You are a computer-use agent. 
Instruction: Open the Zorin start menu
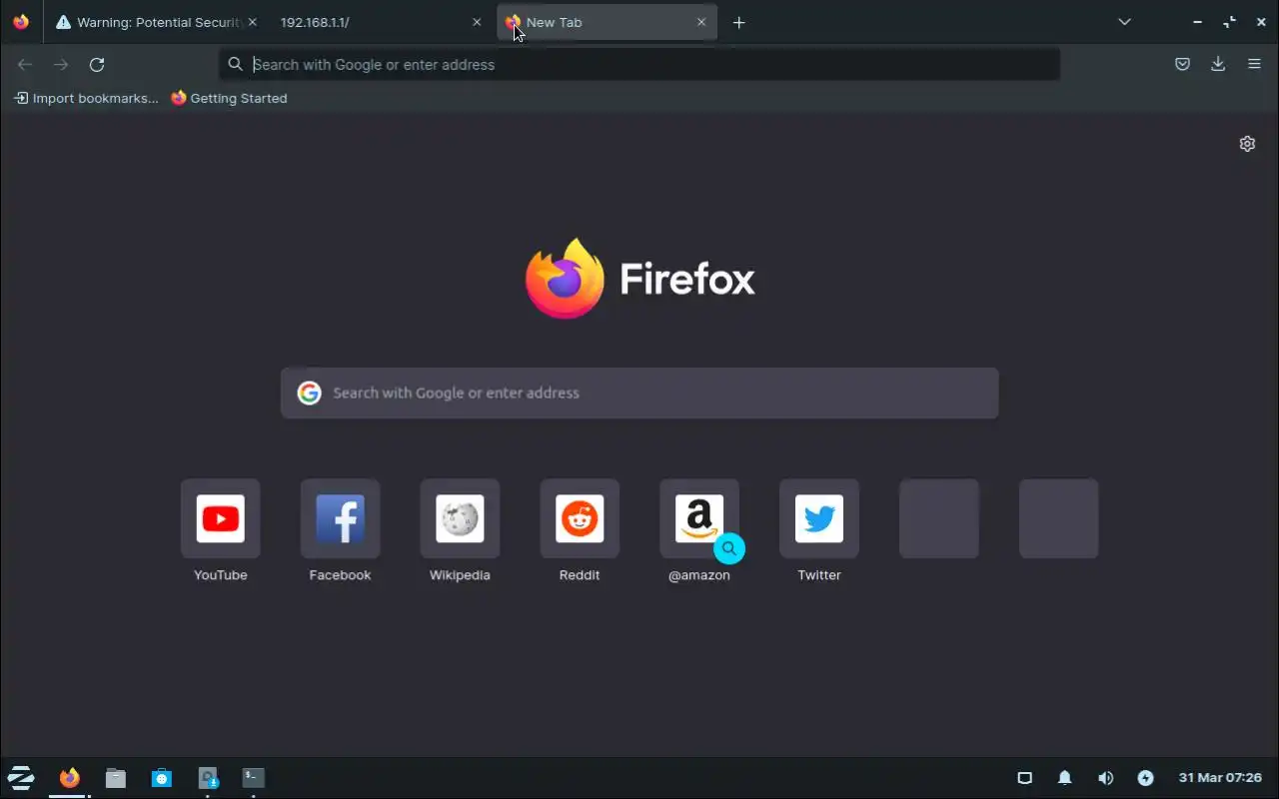click(21, 777)
